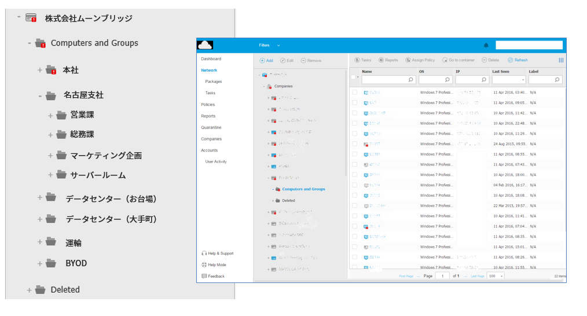Screen dimensions: 587x316
Task: Select サーバールーム in the group tree
Action: pos(98,175)
